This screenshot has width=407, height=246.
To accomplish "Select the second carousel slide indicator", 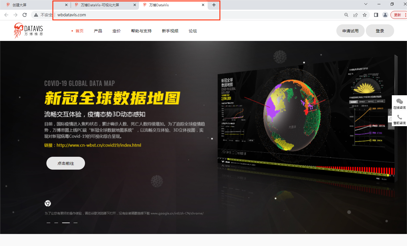I will click(56, 223).
